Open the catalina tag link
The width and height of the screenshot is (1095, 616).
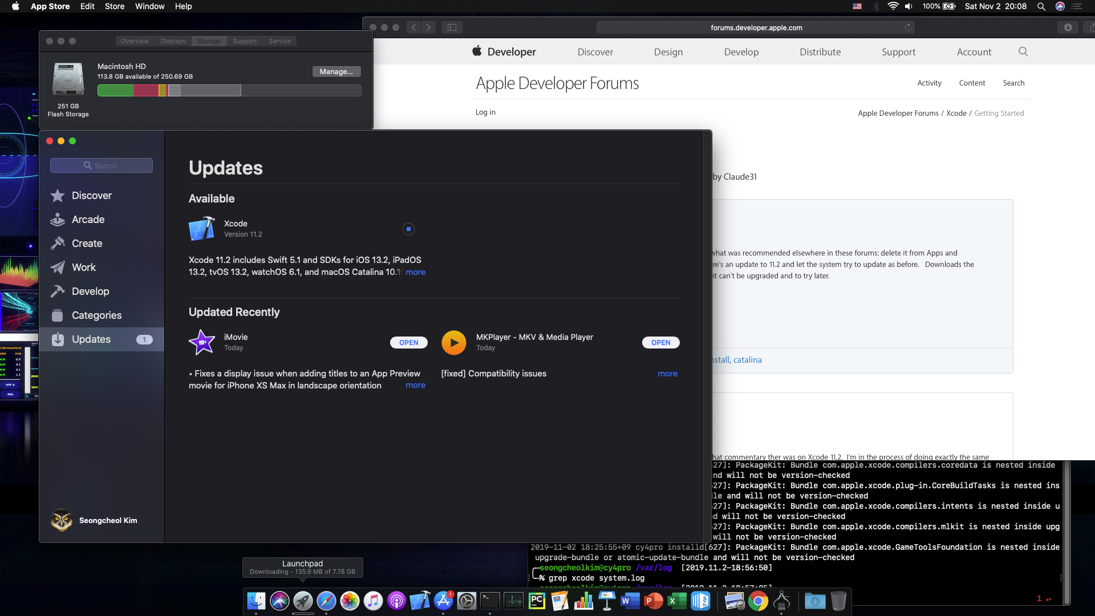(x=747, y=360)
